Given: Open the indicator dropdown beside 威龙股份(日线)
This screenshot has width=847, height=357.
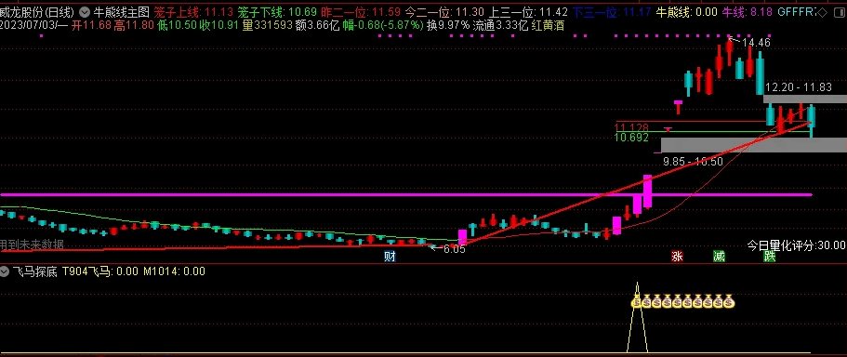Looking at the screenshot, I should pyautogui.click(x=85, y=12).
